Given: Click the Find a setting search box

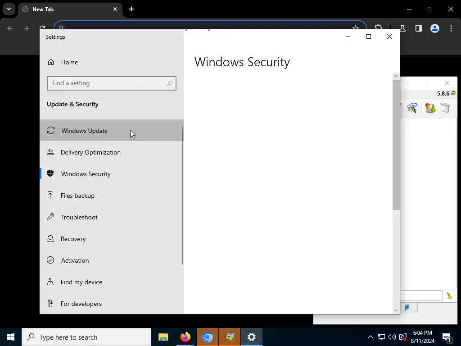Looking at the screenshot, I should click(x=112, y=83).
